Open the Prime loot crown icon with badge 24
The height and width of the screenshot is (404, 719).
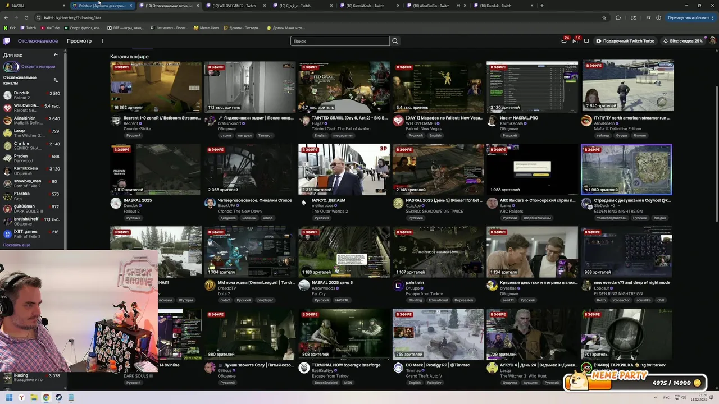564,40
